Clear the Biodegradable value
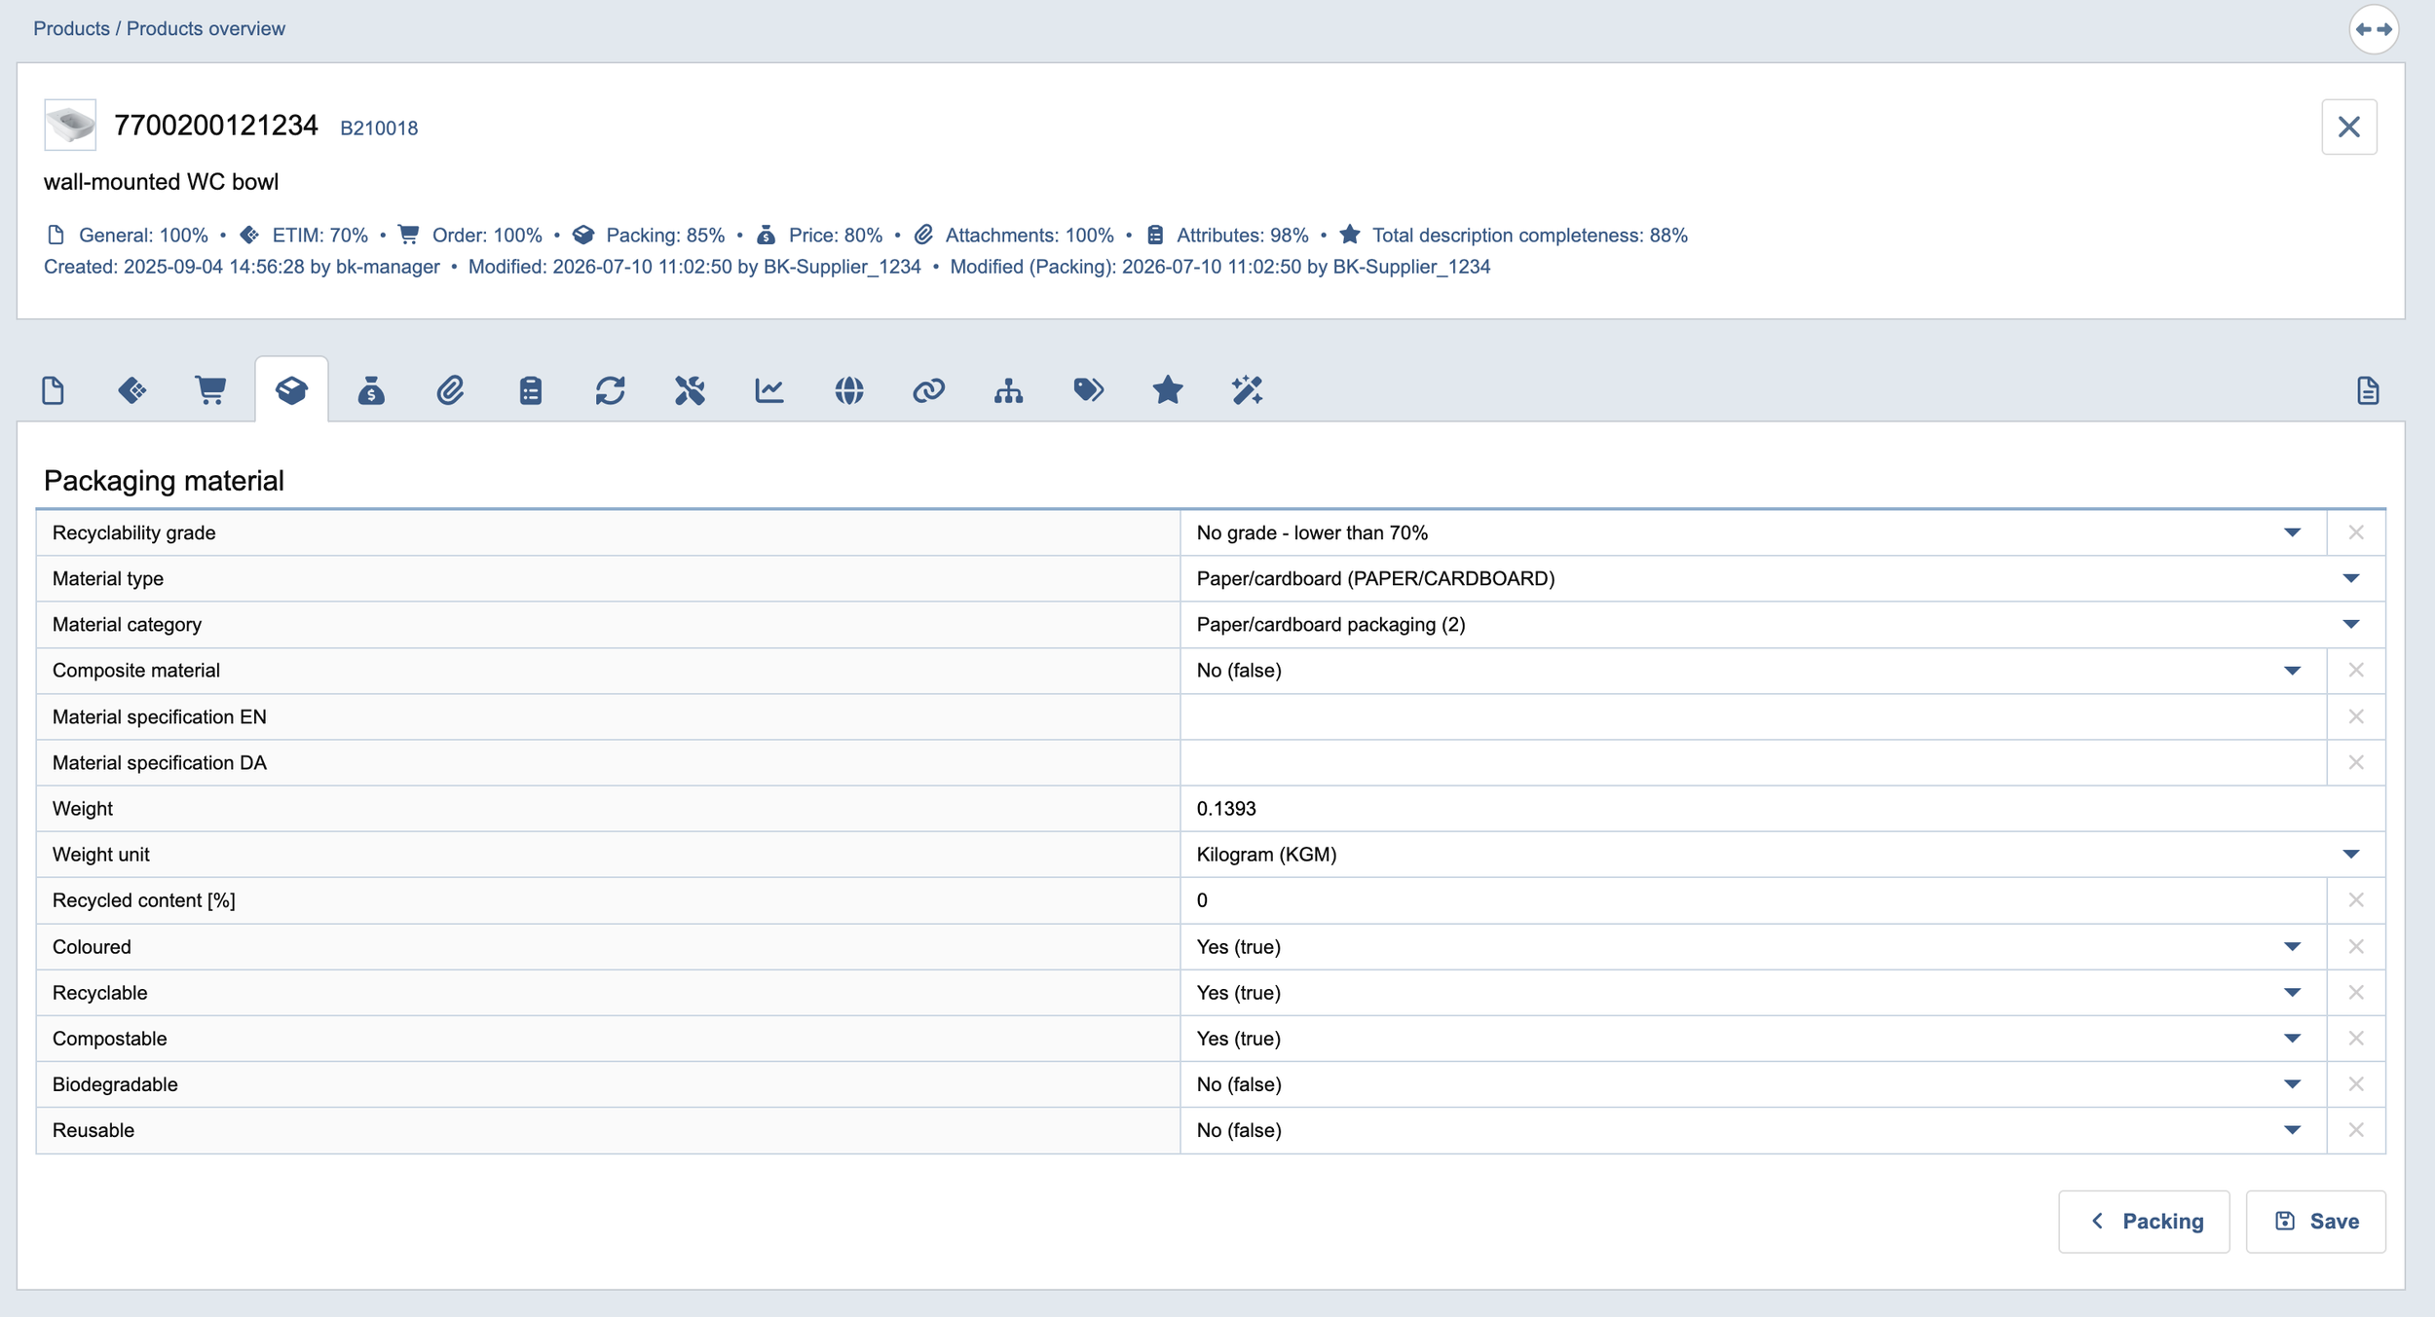This screenshot has width=2435, height=1317. pos(2356,1084)
